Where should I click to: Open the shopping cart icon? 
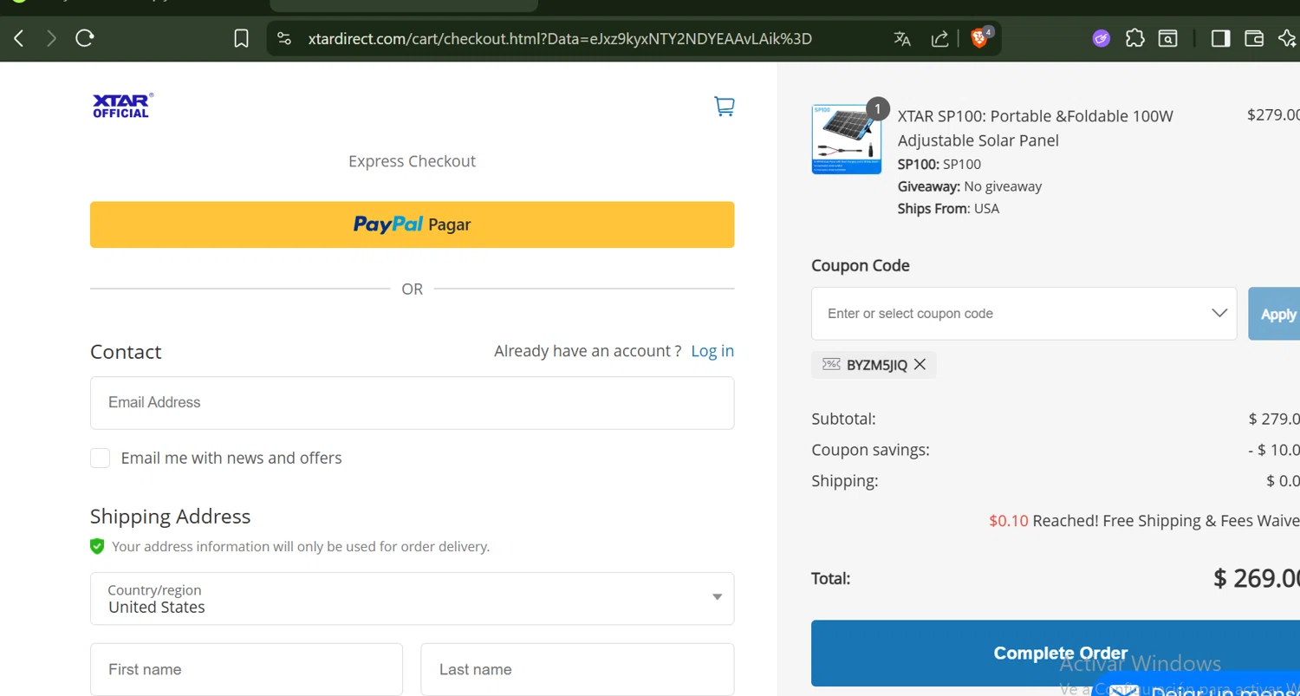coord(724,106)
